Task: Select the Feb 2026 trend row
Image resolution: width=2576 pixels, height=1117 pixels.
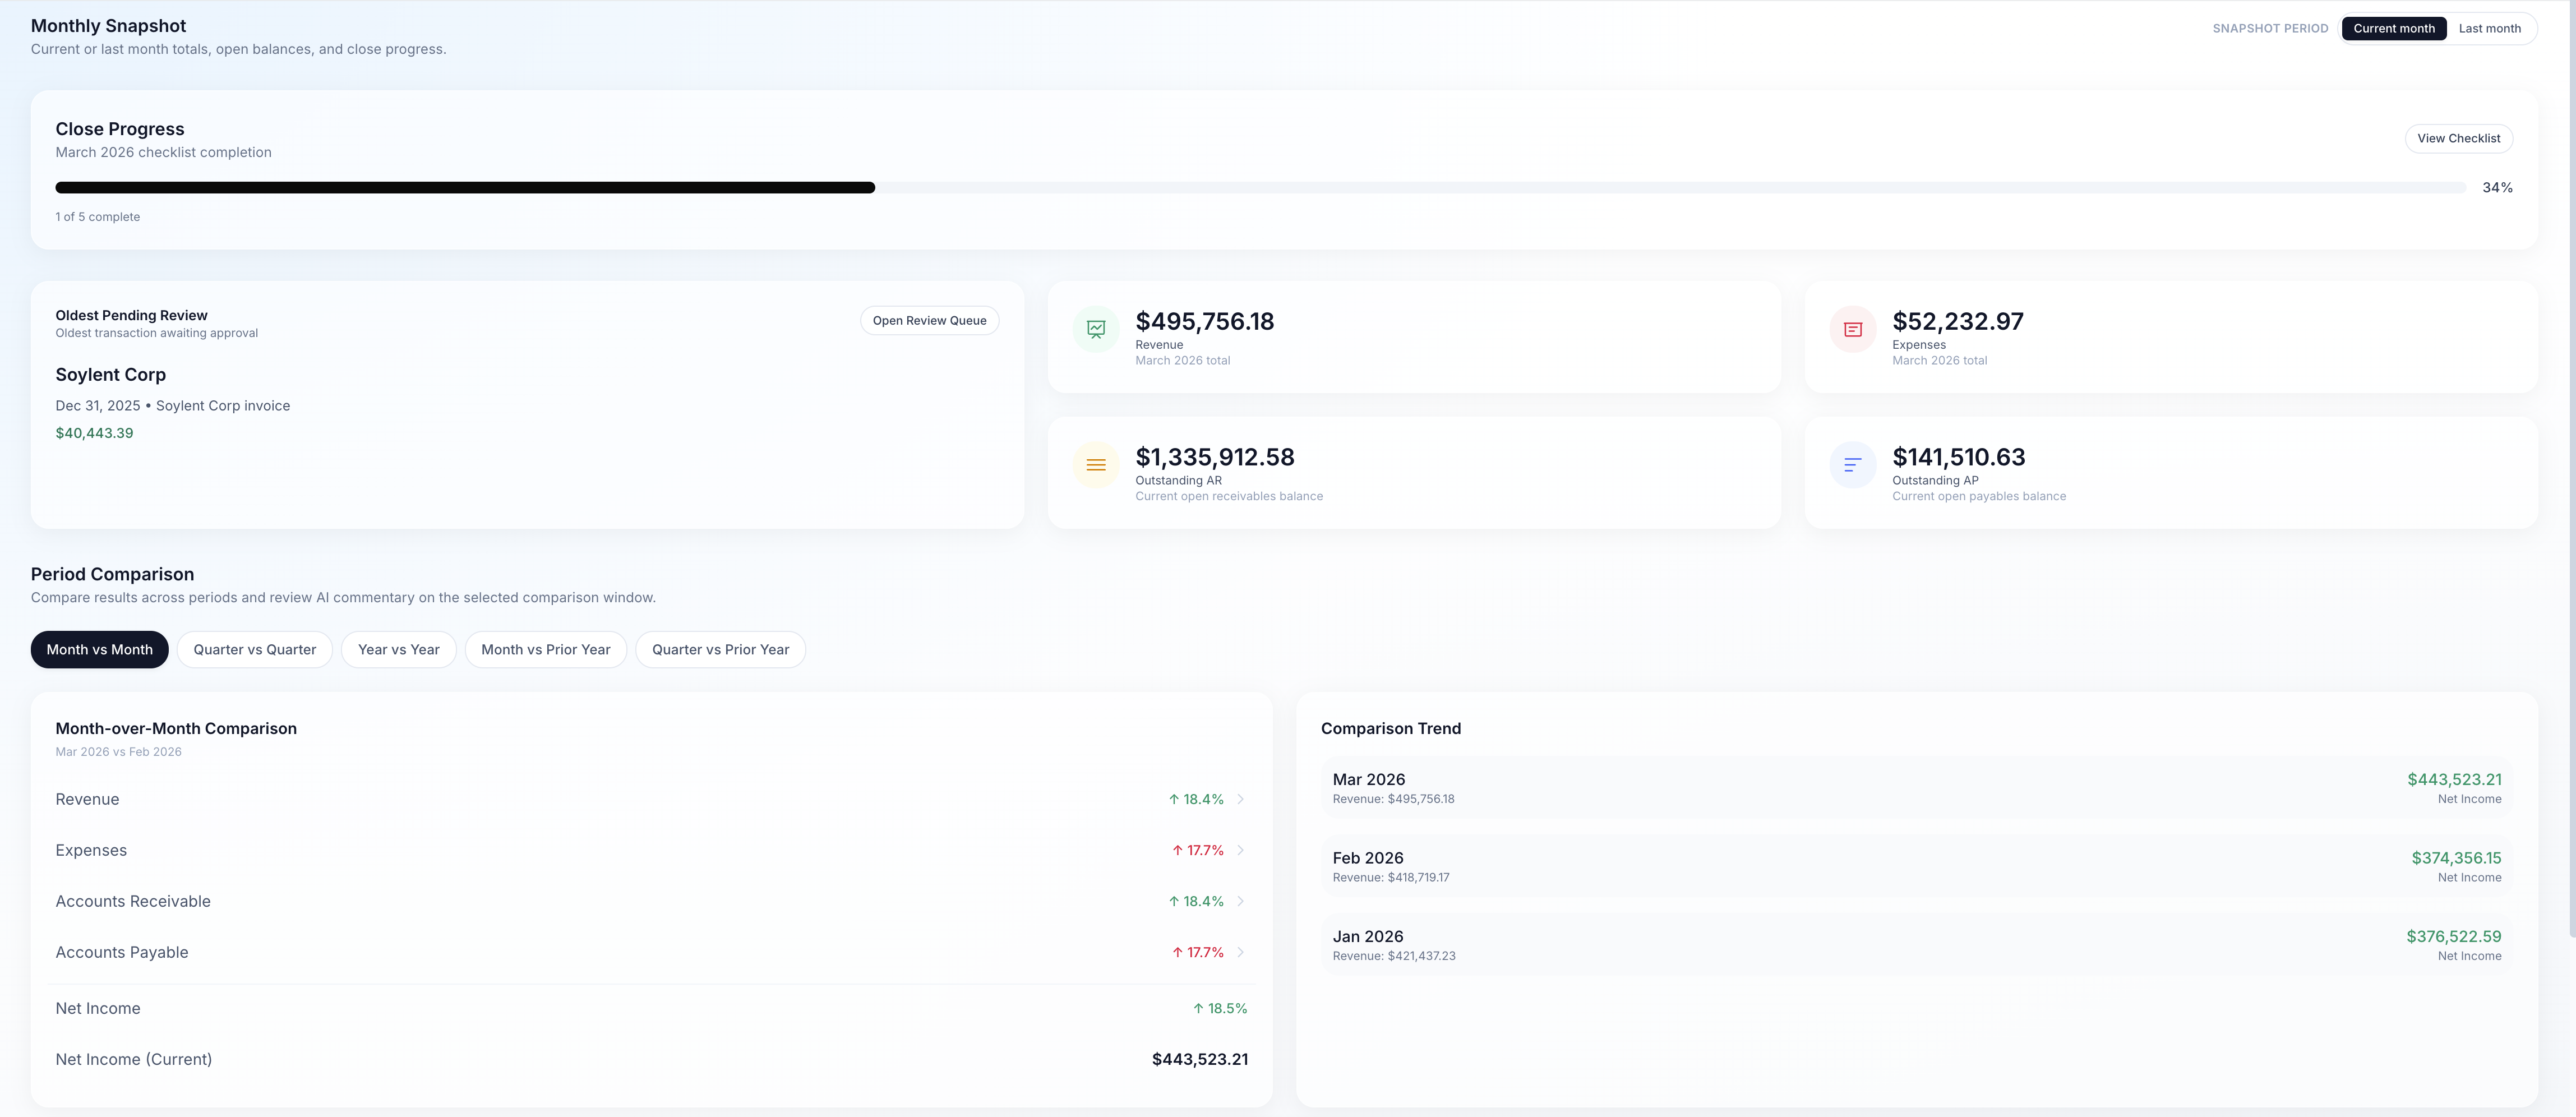Action: pos(1916,866)
